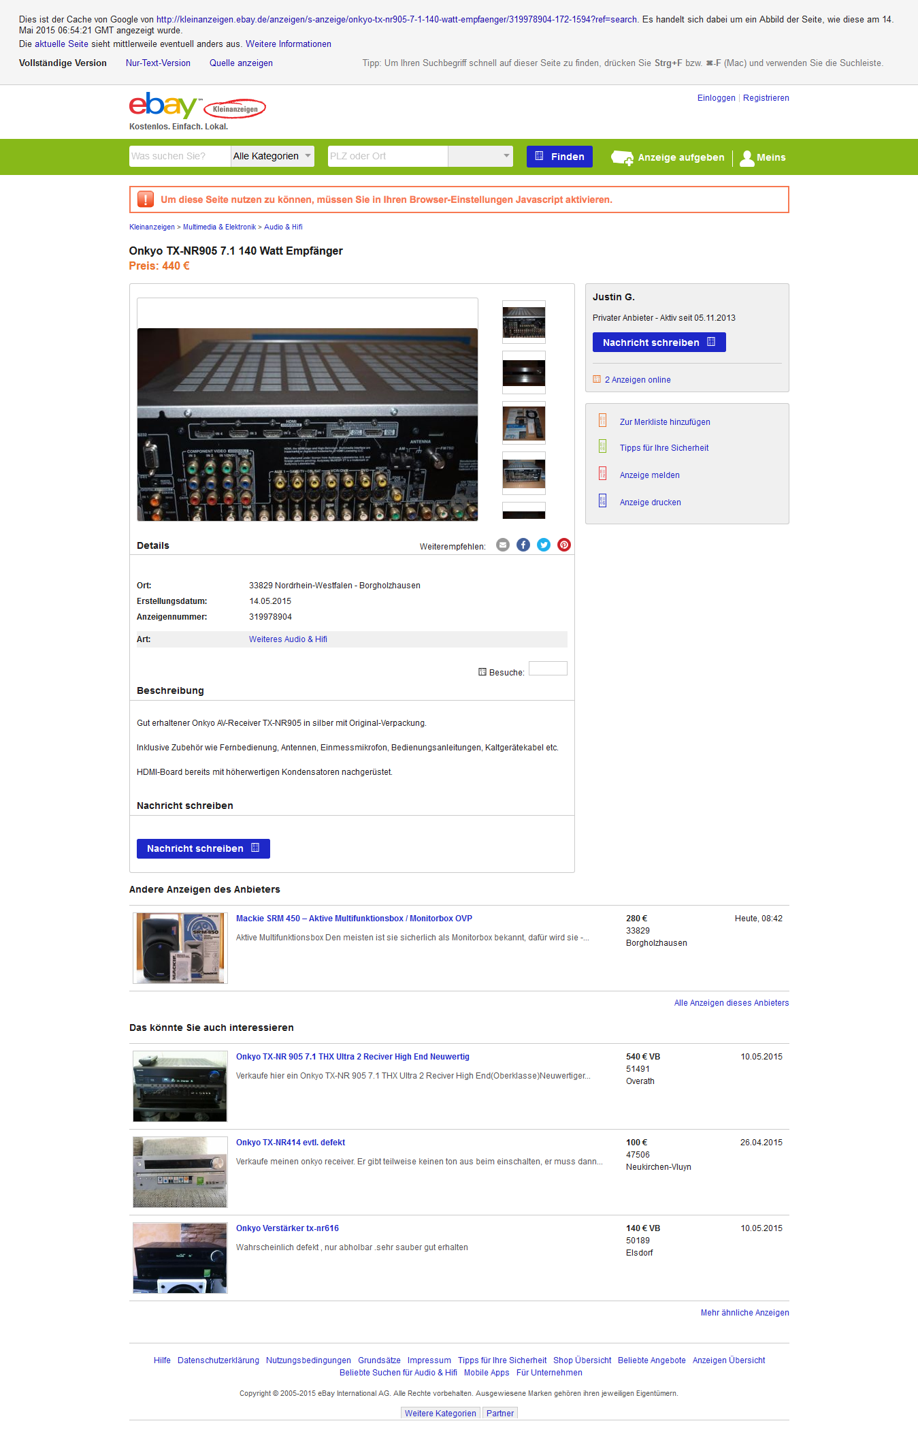Click the PLZ oder Ort field
Screen dimensions: 918x1434
(x=388, y=156)
